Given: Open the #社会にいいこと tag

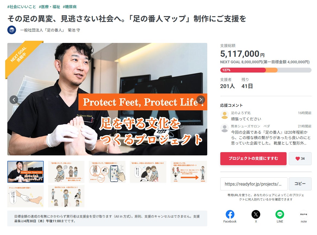Looking at the screenshot, I should (x=22, y=7).
